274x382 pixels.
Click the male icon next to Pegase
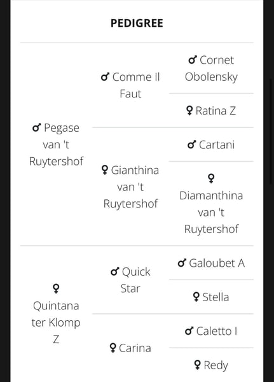pos(37,127)
